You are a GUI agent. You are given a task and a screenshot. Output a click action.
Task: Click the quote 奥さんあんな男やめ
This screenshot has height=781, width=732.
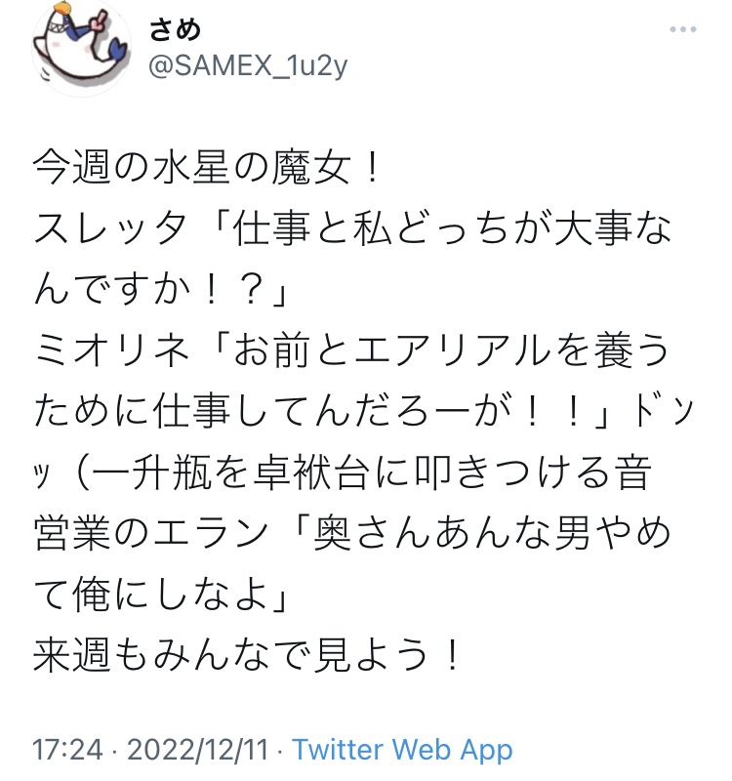492,534
